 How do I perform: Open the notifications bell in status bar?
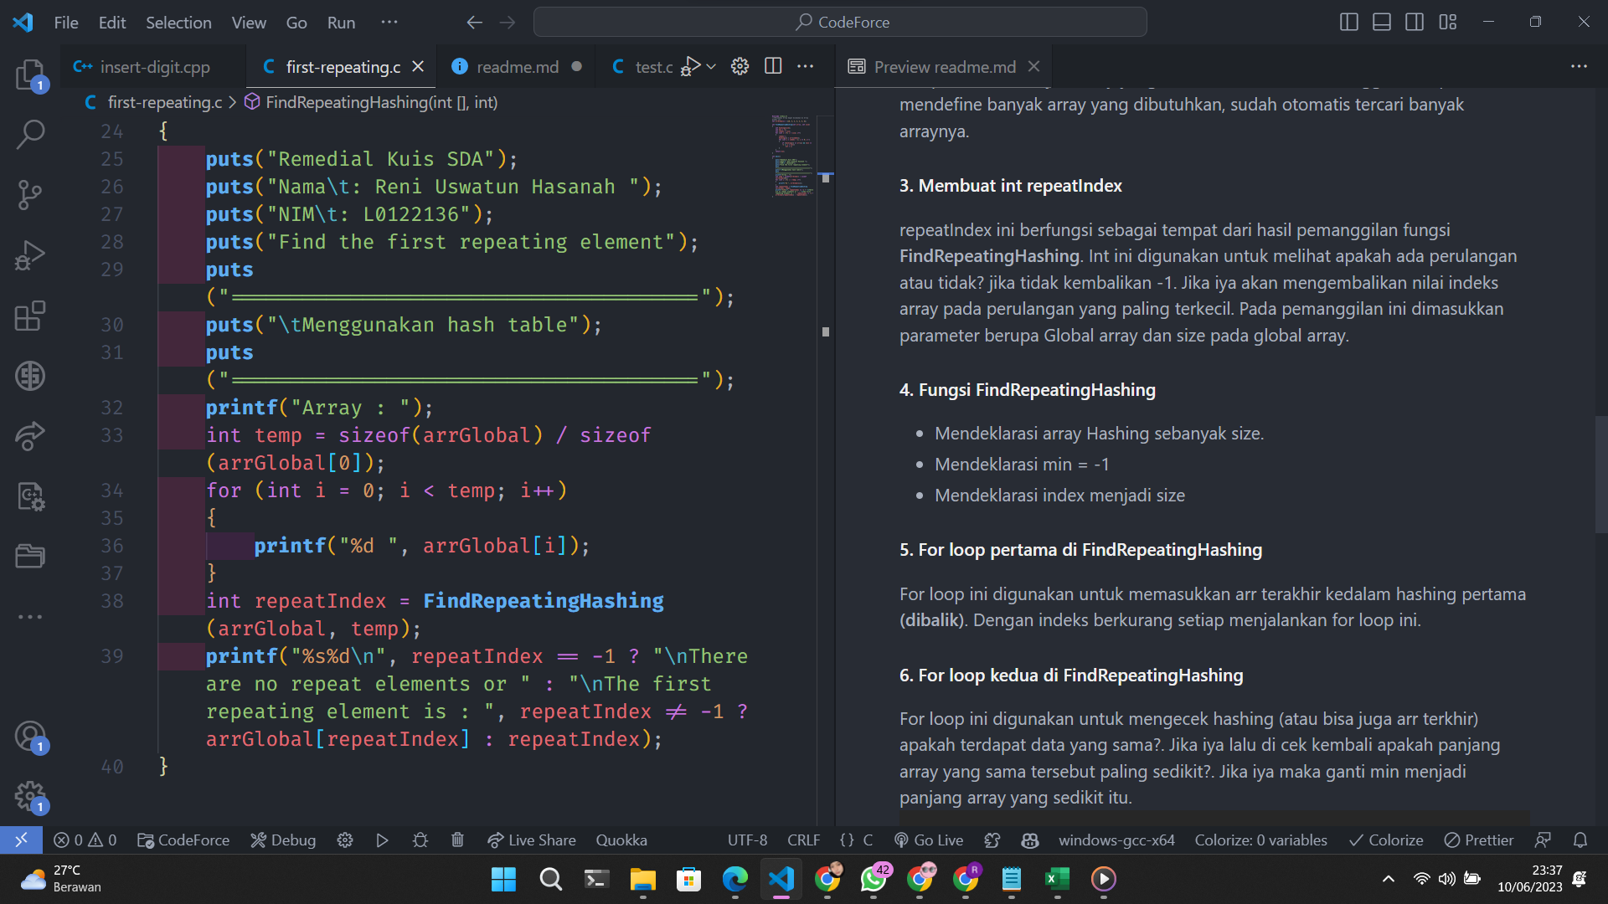point(1581,840)
